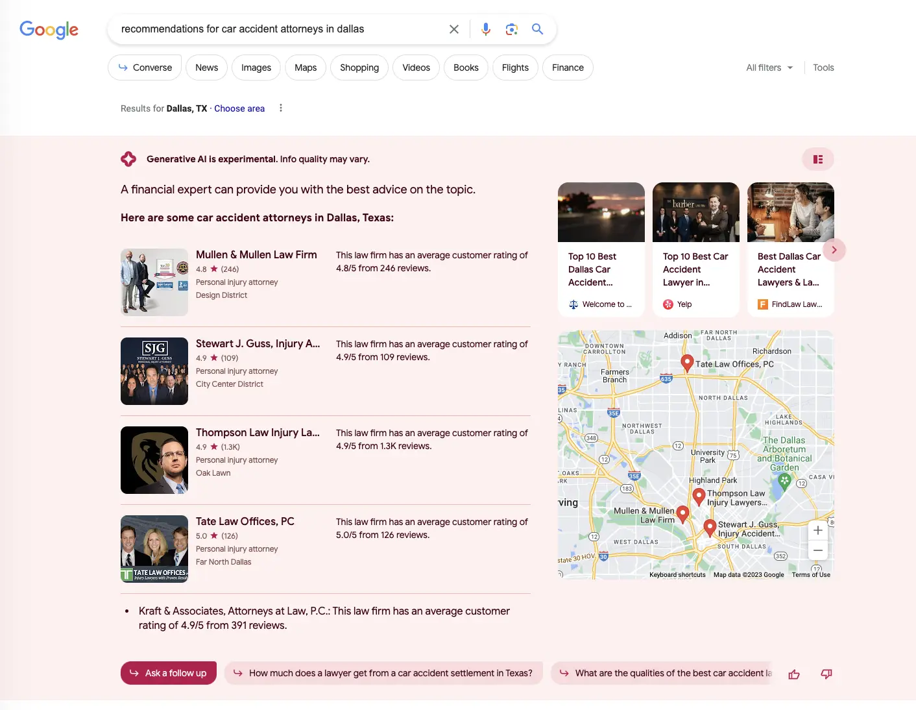Select Thompson Law map pin
Image resolution: width=916 pixels, height=710 pixels.
(699, 496)
